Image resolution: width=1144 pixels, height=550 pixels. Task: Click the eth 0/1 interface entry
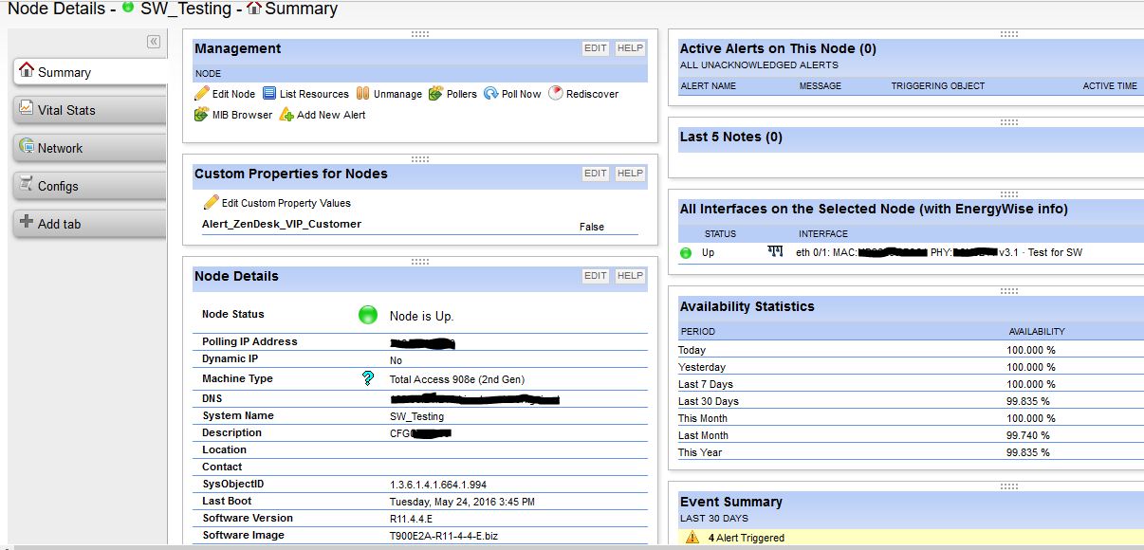(x=939, y=252)
